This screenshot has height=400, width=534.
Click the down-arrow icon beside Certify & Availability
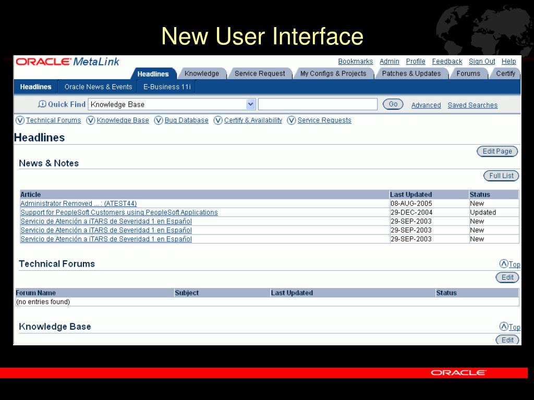(x=218, y=120)
